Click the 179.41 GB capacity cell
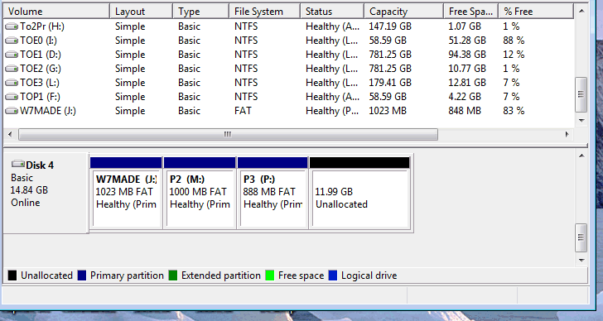Screen dimensions: 603x321 pyautogui.click(x=390, y=83)
